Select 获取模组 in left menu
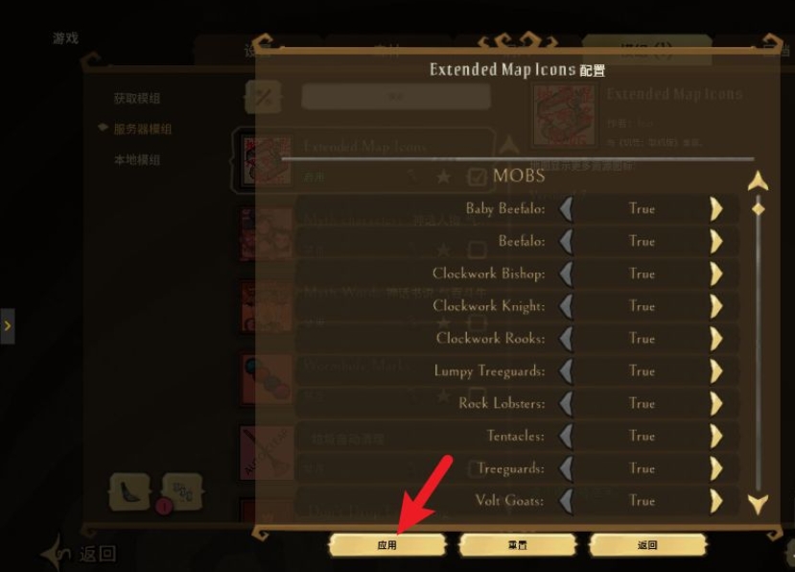Image resolution: width=795 pixels, height=572 pixels. point(137,98)
